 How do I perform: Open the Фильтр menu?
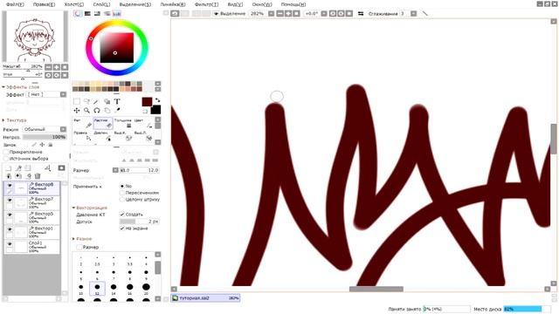point(207,4)
